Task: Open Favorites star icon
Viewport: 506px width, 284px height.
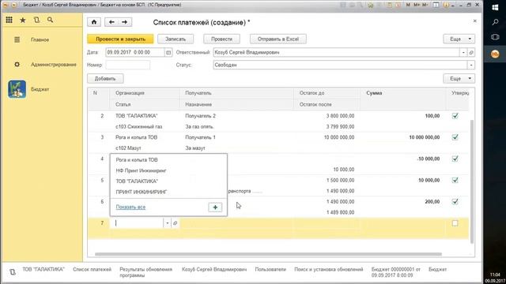Action: click(x=23, y=20)
